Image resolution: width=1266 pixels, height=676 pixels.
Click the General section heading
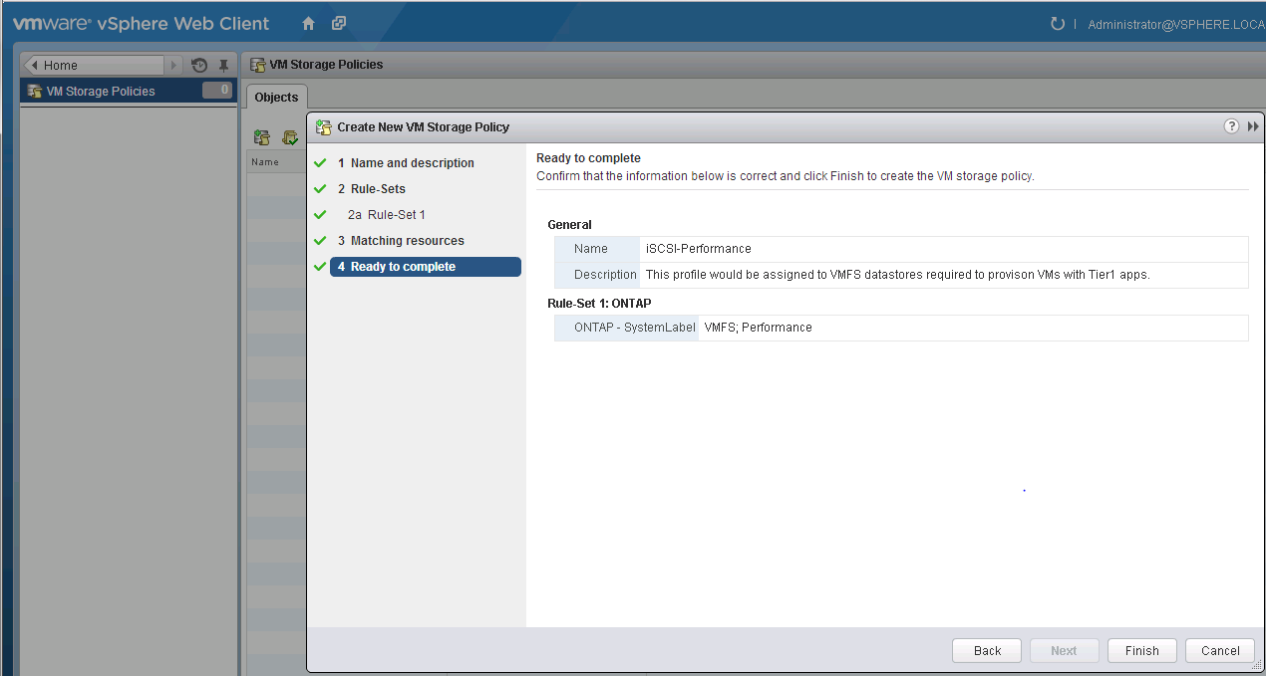(x=569, y=225)
